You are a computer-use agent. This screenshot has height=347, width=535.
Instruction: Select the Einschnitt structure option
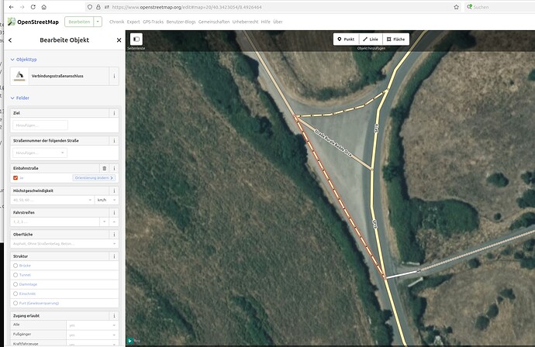coord(16,294)
